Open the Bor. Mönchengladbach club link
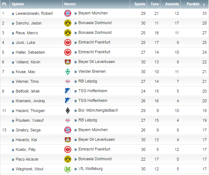This screenshot has height=175, width=209. (98, 110)
